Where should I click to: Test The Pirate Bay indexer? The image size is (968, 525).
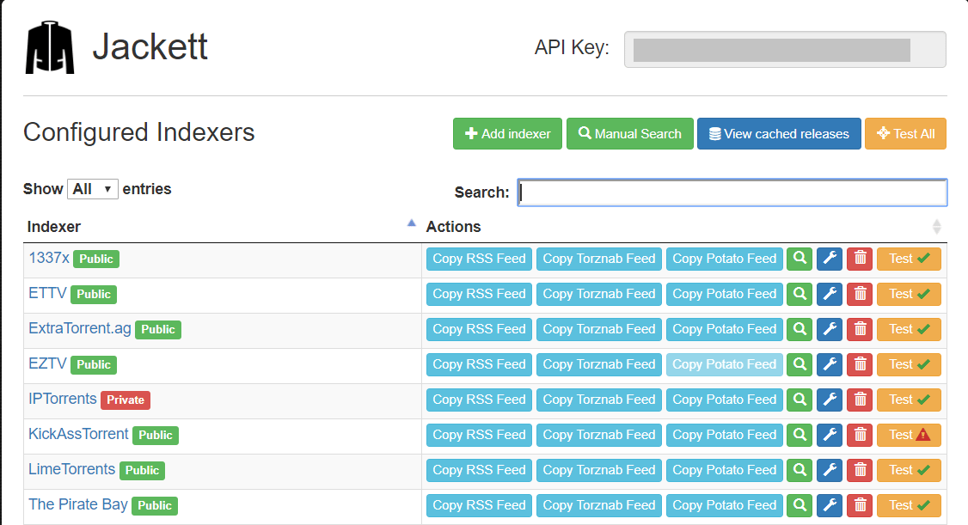909,504
